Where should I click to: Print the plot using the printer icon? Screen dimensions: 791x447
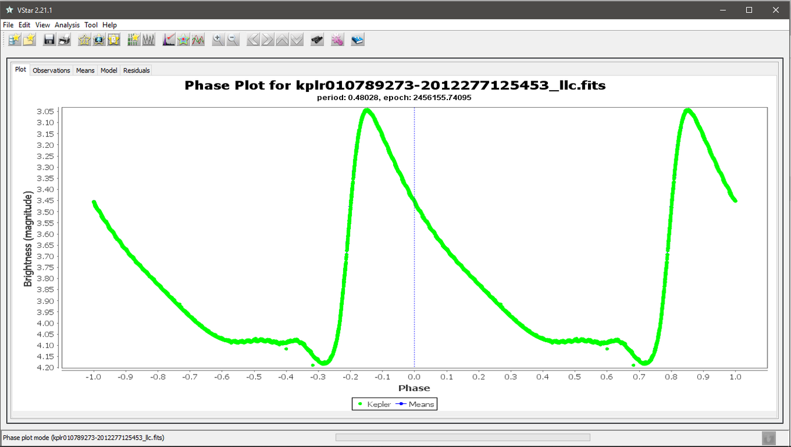point(64,40)
